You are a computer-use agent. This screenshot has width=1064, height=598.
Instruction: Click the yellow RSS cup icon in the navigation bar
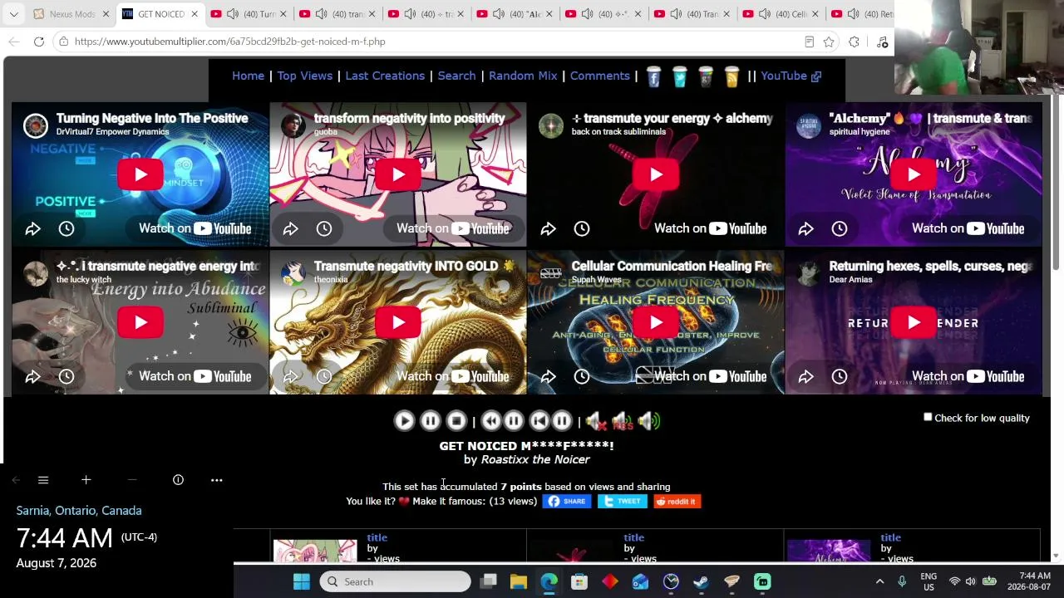(x=731, y=76)
